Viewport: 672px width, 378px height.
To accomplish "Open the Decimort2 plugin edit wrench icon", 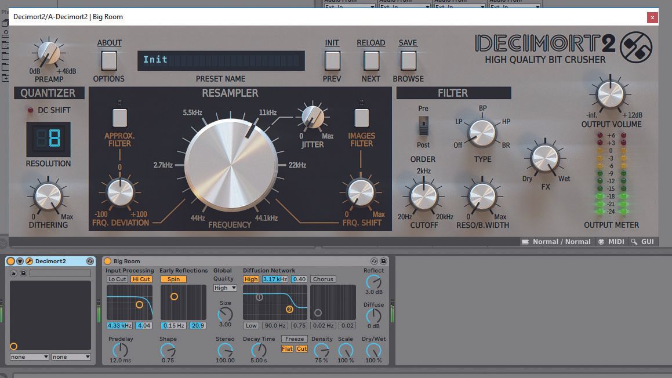I will tap(30, 261).
